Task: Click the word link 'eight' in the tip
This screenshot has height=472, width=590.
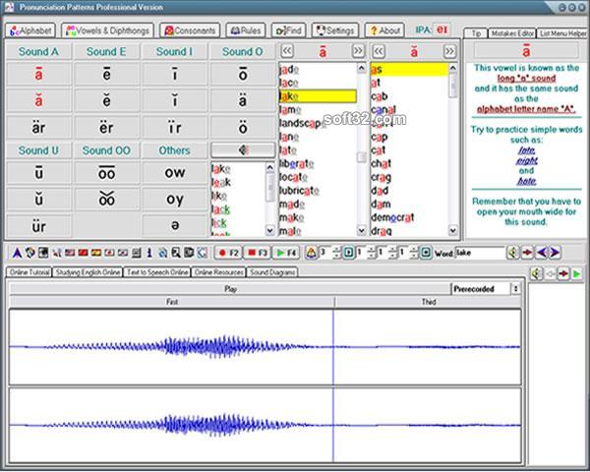Action: [x=526, y=160]
